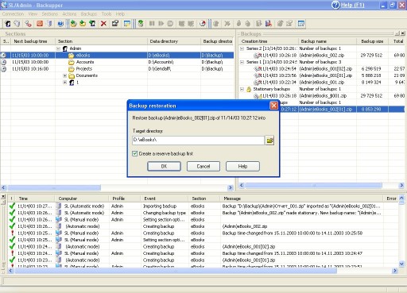Click the section properties toolbar icon
The width and height of the screenshot is (407, 293).
[115, 24]
